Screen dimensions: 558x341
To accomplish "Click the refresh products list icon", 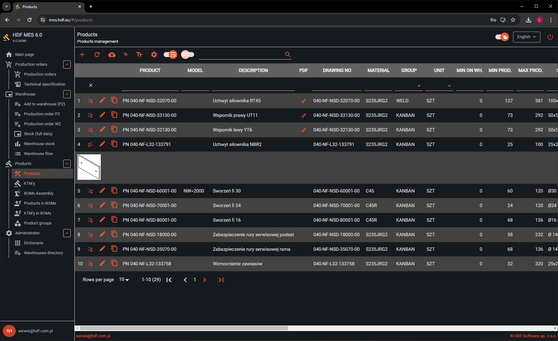I will [x=97, y=55].
